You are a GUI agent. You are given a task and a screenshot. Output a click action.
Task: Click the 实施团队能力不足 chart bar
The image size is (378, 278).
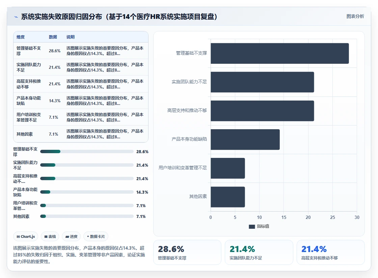262,82
